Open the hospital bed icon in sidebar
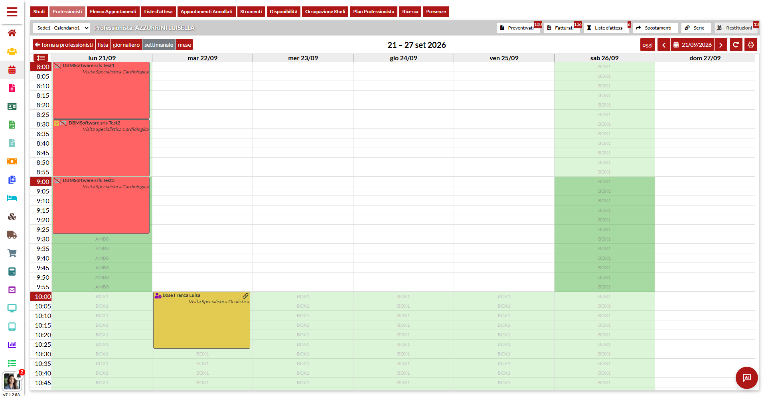The image size is (766, 397). 12,198
